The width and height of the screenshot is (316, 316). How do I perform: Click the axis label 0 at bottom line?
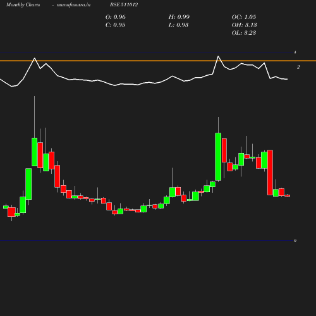(295, 241)
